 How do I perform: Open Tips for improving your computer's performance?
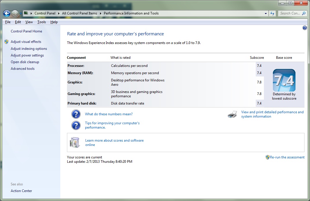(x=112, y=125)
